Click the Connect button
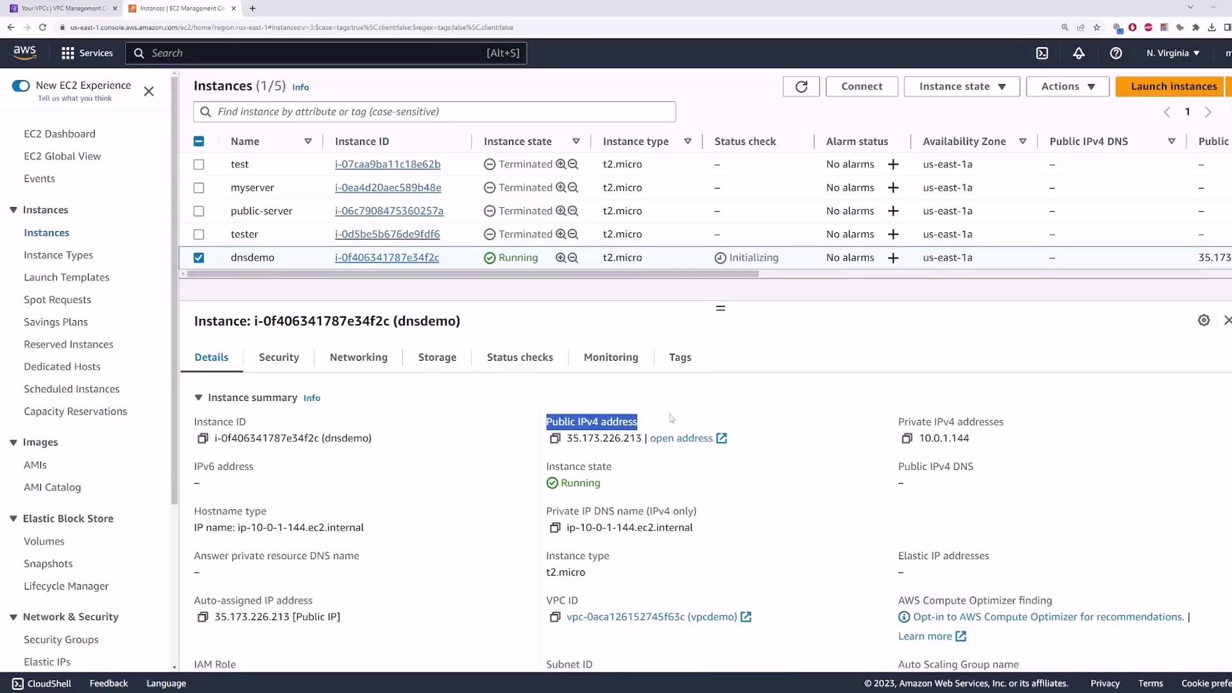The image size is (1232, 693). coord(861,87)
